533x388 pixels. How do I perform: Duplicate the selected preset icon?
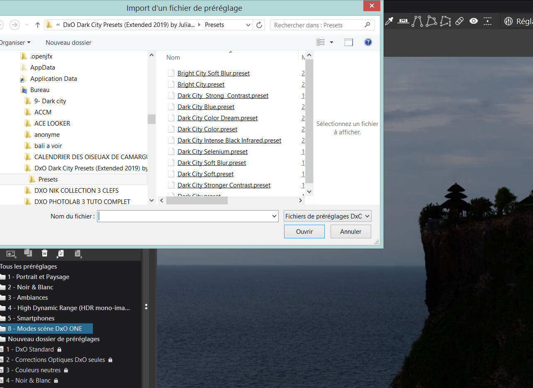pyautogui.click(x=28, y=253)
